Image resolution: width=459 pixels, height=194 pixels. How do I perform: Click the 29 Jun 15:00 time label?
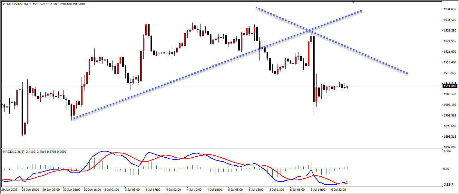click(x=31, y=190)
